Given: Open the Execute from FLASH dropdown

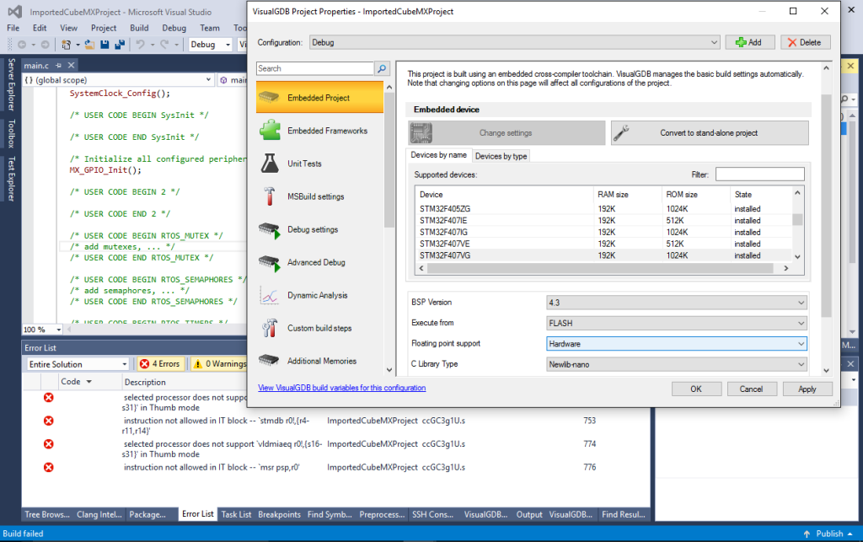Looking at the screenshot, I should click(676, 323).
